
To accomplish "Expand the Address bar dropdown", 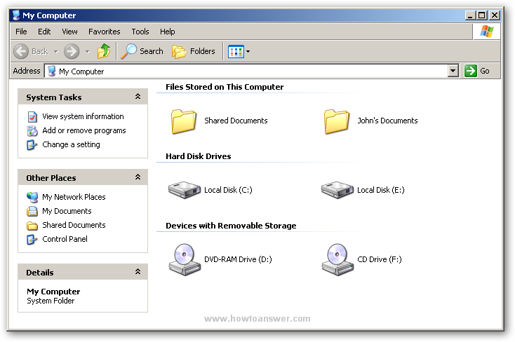I will coord(453,71).
